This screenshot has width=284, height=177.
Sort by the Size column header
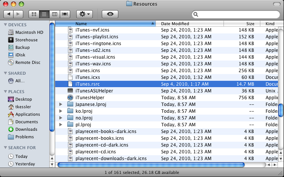[242, 24]
